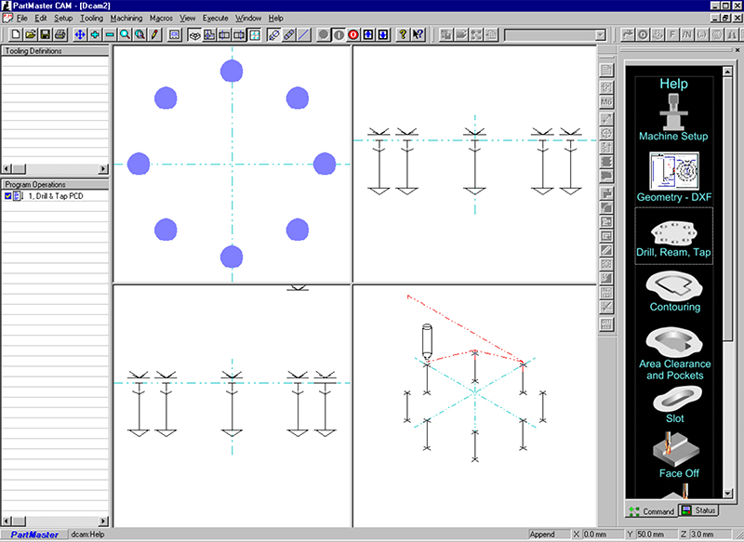Open the Machine Setup help icon
Image resolution: width=744 pixels, height=542 pixels.
click(673, 112)
